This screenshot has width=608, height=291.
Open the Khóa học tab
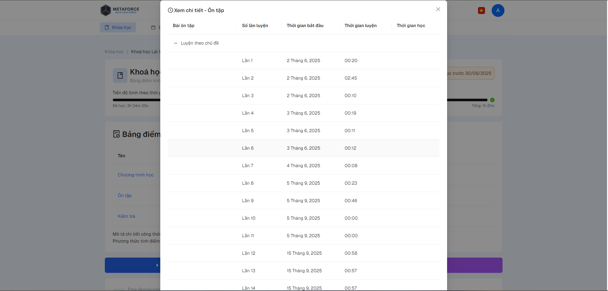click(x=118, y=27)
